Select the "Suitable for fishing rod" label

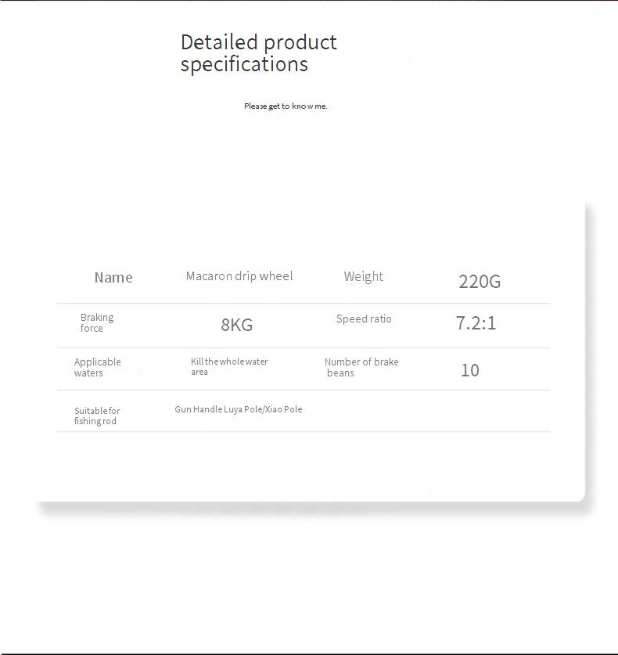point(97,416)
